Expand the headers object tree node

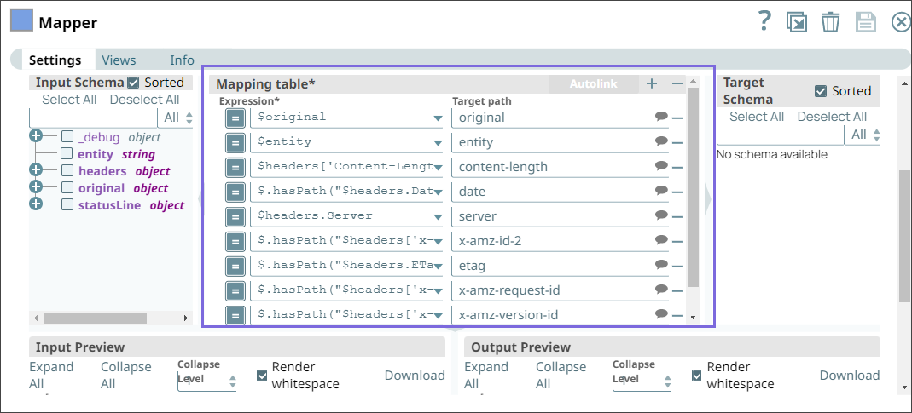pos(36,171)
